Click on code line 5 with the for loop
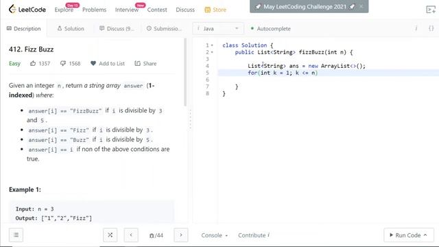Screen dimensions: 439x247 click(328, 73)
